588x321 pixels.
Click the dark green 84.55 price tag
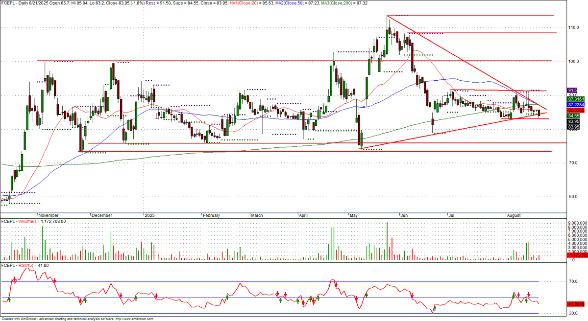[573, 116]
